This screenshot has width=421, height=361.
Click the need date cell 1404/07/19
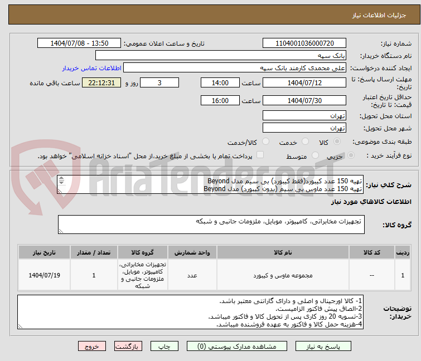point(44,275)
